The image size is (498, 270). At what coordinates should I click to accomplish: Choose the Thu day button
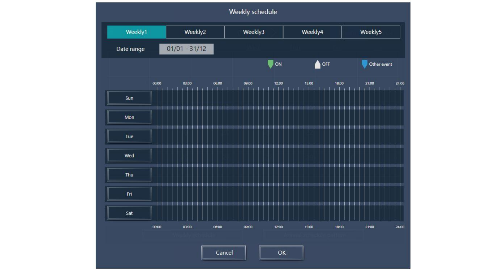click(x=129, y=175)
